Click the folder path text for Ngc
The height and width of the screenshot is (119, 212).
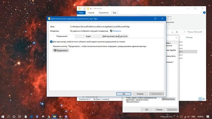[x=100, y=26]
